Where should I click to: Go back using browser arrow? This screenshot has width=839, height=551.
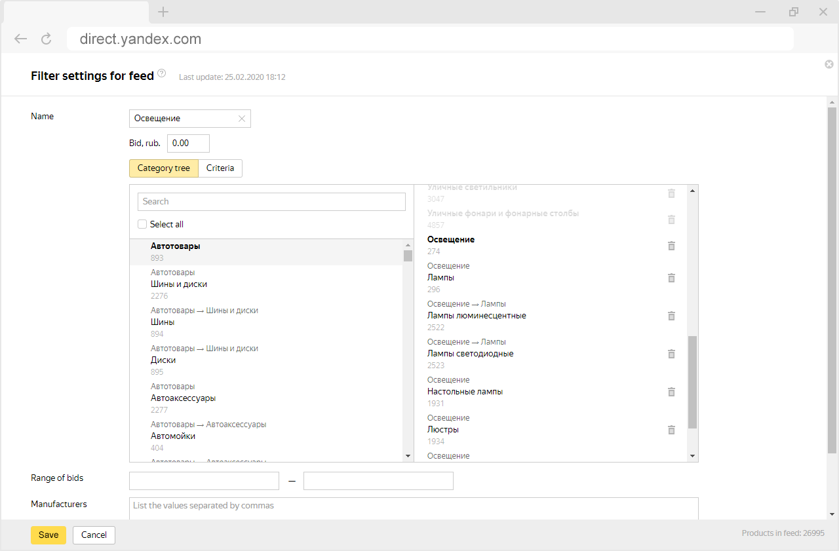pyautogui.click(x=21, y=39)
